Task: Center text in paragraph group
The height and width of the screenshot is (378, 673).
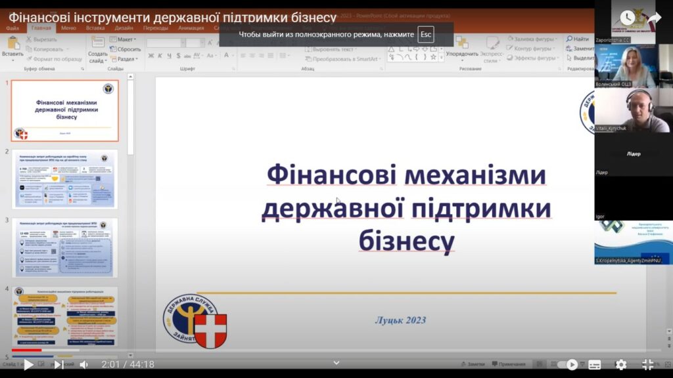Action: 252,56
